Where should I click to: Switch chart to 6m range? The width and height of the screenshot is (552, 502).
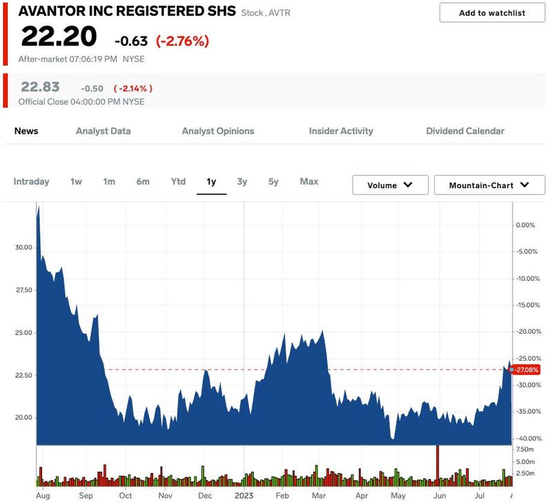coord(143,181)
